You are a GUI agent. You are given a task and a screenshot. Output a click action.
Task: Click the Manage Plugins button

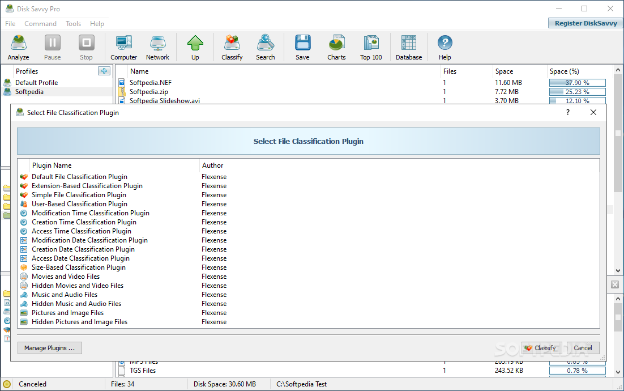click(50, 348)
